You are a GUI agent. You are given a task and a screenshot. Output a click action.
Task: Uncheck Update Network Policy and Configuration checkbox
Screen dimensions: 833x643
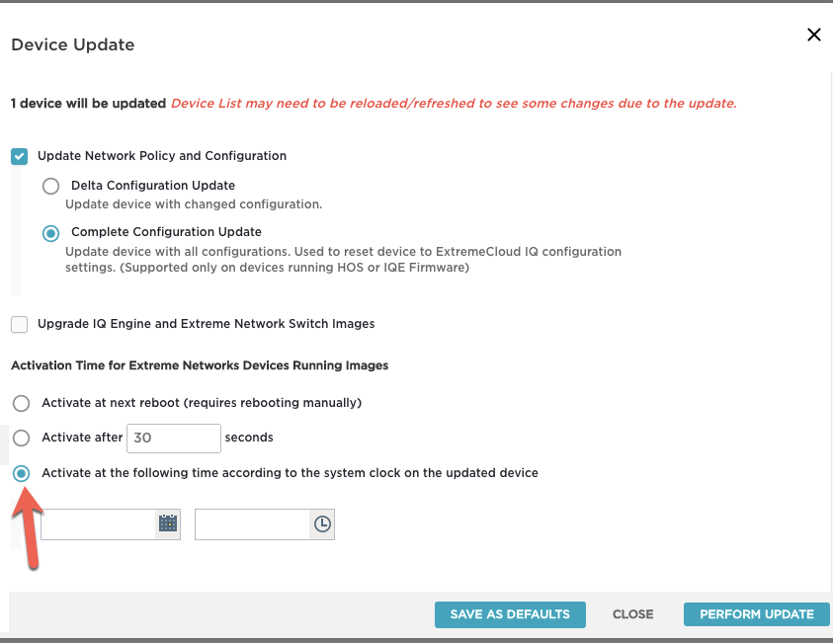tap(19, 157)
